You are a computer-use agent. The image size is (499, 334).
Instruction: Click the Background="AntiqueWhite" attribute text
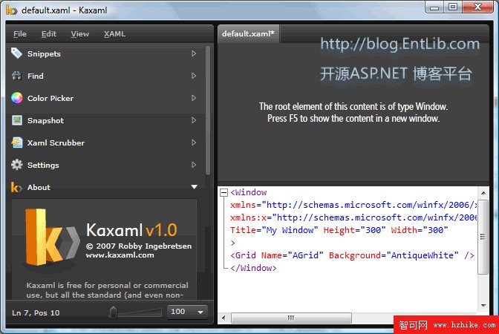pos(394,255)
